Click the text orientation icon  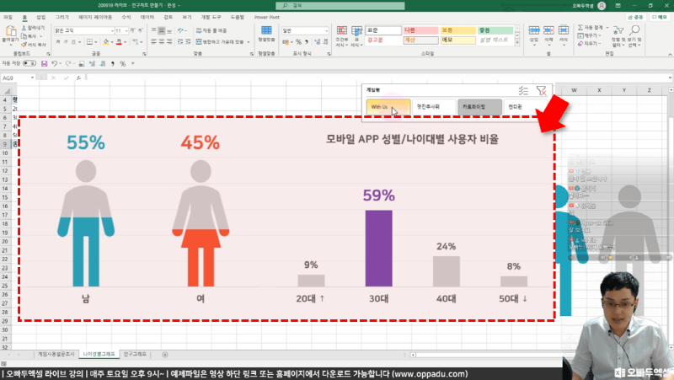[180, 30]
